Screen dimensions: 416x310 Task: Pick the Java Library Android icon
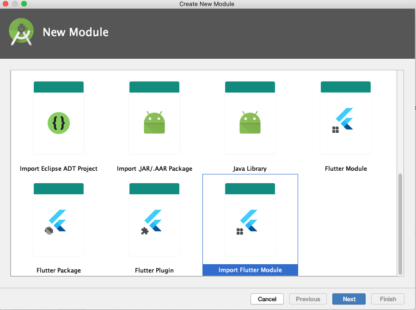[x=250, y=122]
